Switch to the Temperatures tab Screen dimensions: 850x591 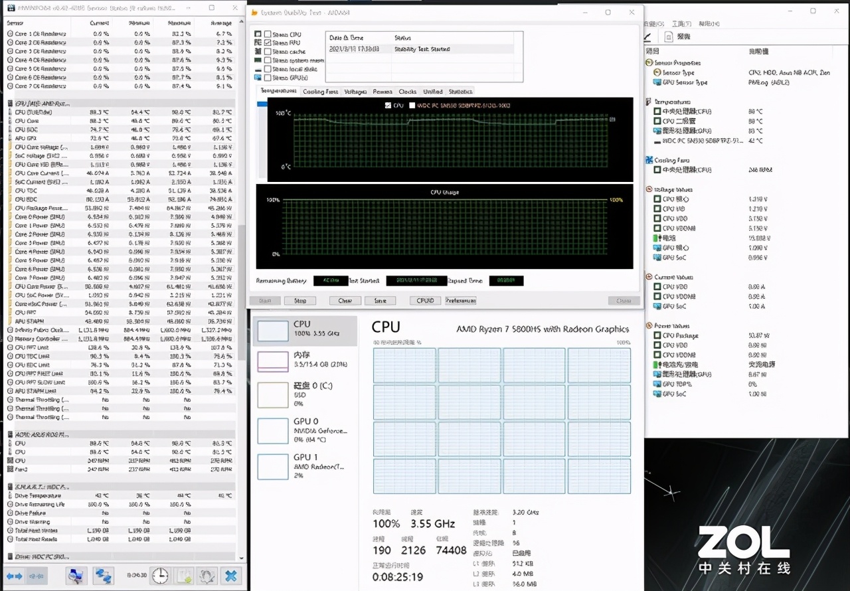278,91
